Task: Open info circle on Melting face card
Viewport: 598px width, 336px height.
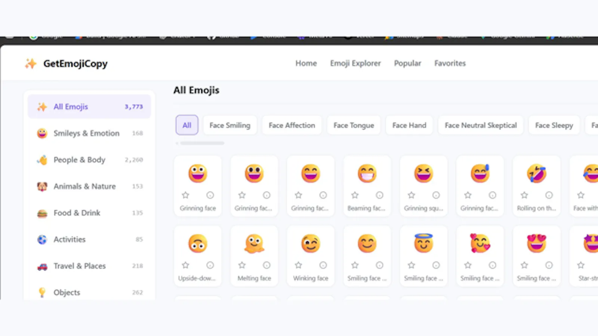Action: 266,265
